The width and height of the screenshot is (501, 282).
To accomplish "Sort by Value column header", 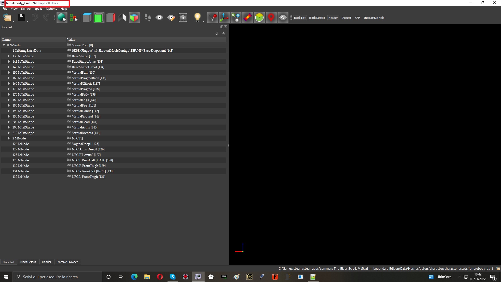I will click(146, 40).
